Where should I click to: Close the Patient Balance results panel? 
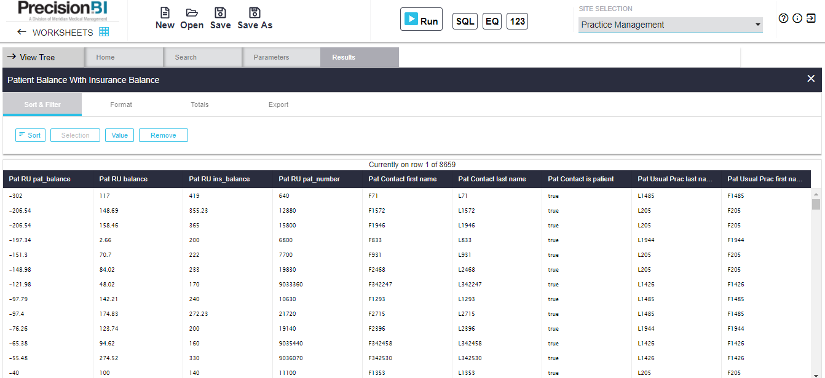click(x=811, y=79)
